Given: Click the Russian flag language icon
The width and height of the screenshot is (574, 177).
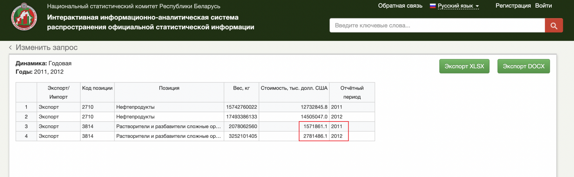Looking at the screenshot, I should (x=433, y=6).
